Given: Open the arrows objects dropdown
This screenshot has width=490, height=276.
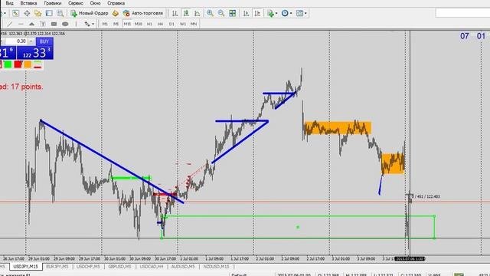Looking at the screenshot, I should pyautogui.click(x=90, y=24).
